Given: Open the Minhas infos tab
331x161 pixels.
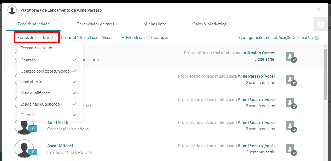Looking at the screenshot, I should tap(155, 24).
